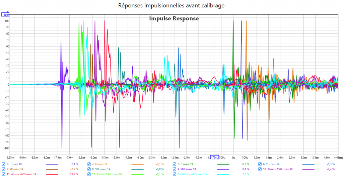The image size is (343, 182).
Task: Toggle '13: Atmos ARD mars 19' checkbox
Action: (x=175, y=174)
